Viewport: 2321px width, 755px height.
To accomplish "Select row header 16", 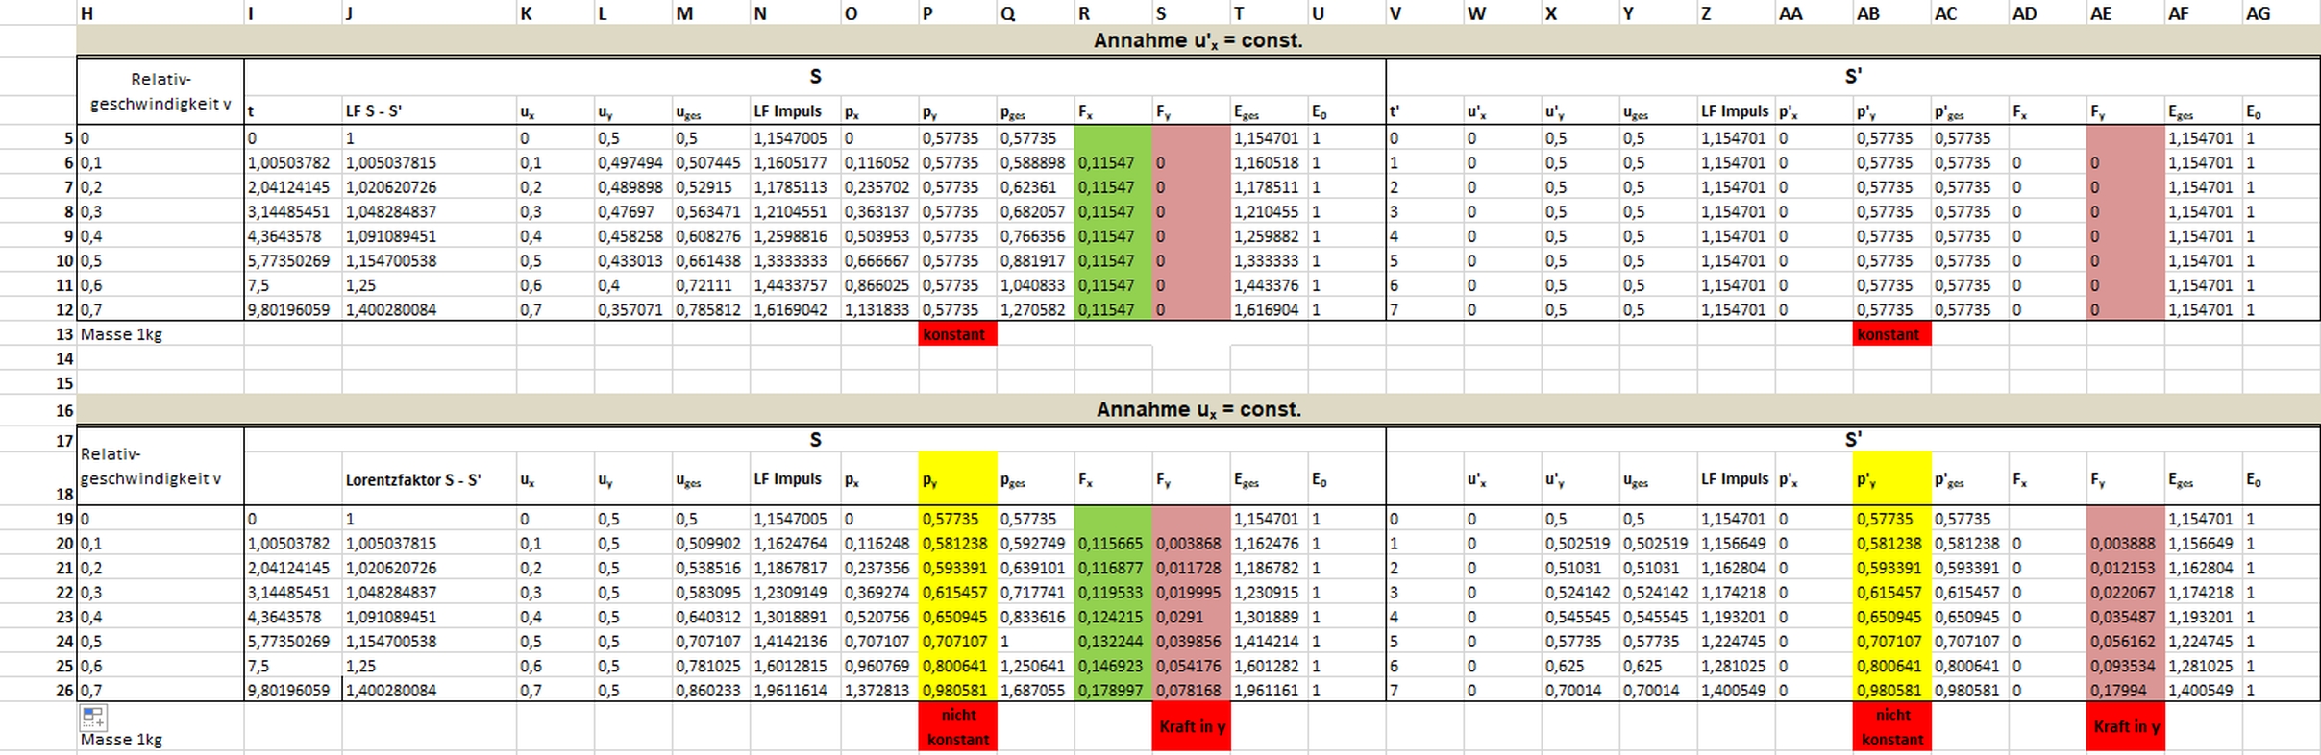I will 38,410.
